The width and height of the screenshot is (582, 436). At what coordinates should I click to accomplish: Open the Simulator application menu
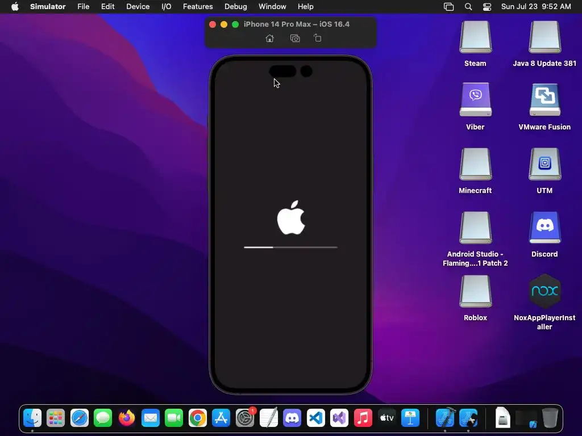click(x=48, y=6)
